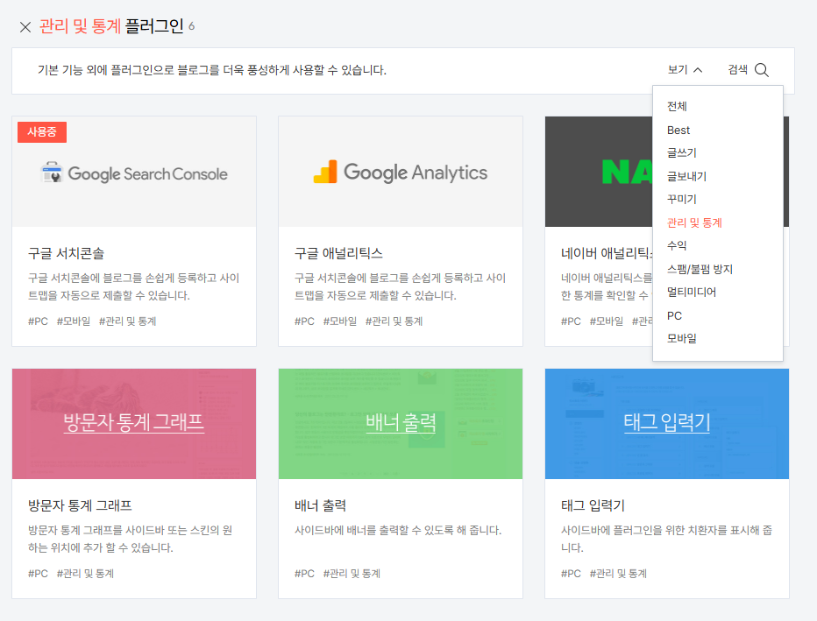Click #PC tag on 방문자 통계 그래프 card
The height and width of the screenshot is (621, 817).
point(38,574)
